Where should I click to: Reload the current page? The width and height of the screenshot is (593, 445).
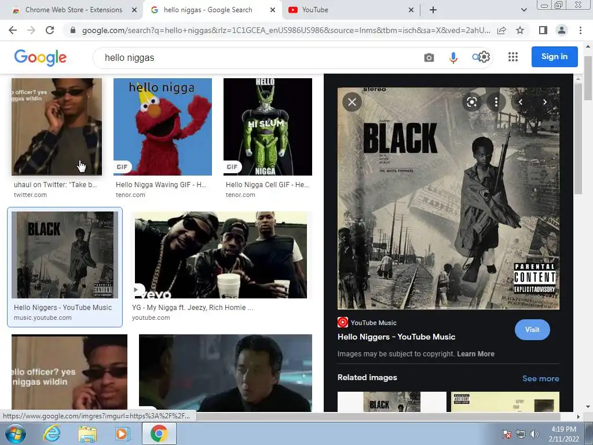tap(50, 30)
